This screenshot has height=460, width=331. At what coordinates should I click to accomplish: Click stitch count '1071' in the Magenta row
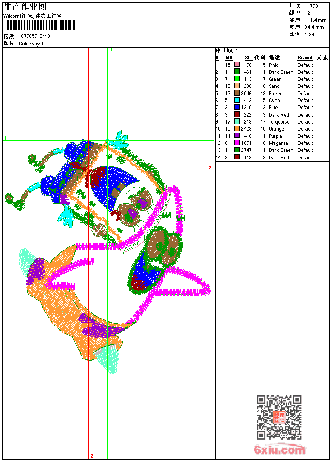point(246,143)
